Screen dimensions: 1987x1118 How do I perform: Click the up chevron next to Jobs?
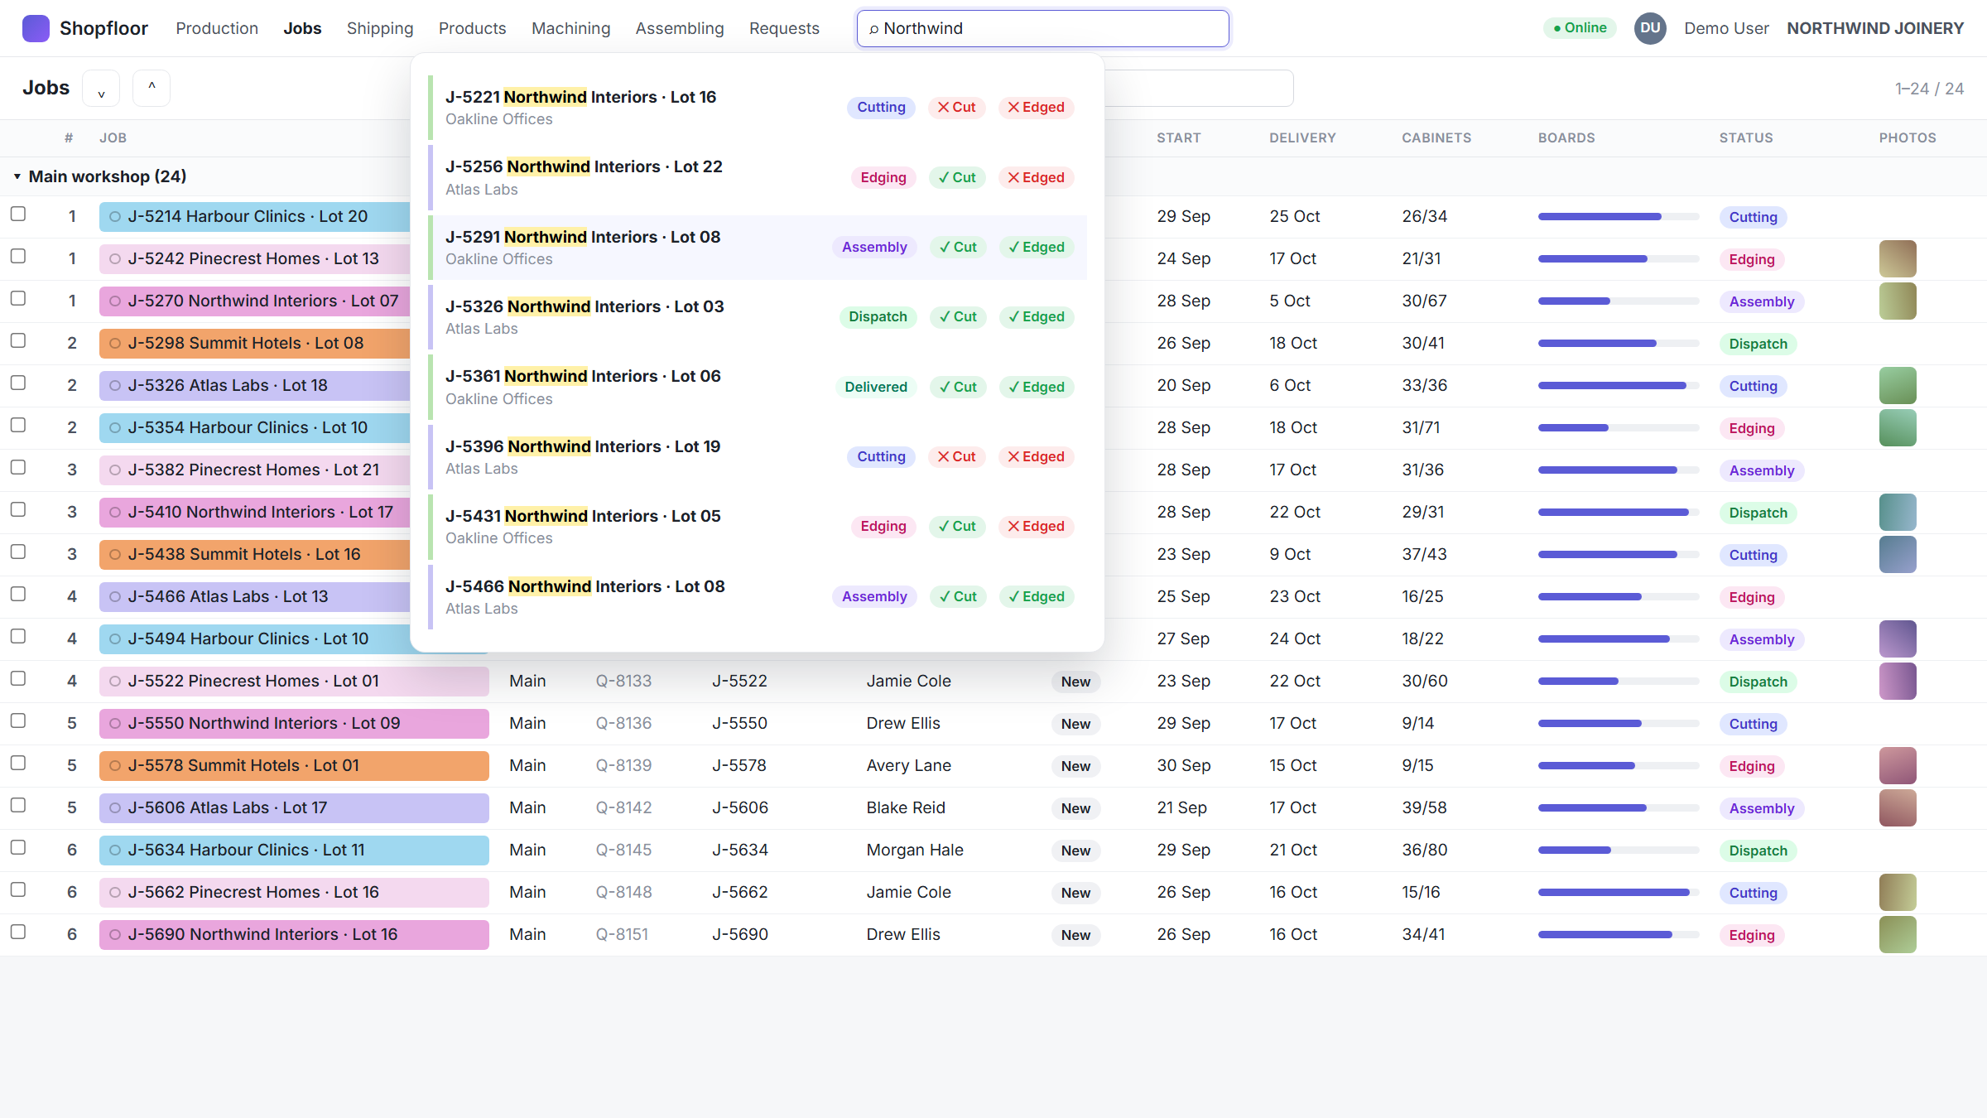pyautogui.click(x=152, y=88)
